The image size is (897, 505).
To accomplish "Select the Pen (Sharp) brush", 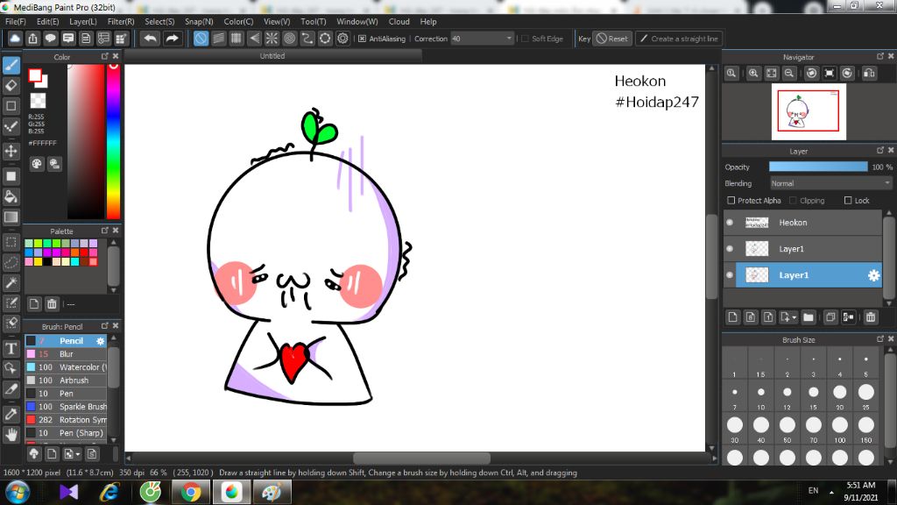I will pos(66,433).
